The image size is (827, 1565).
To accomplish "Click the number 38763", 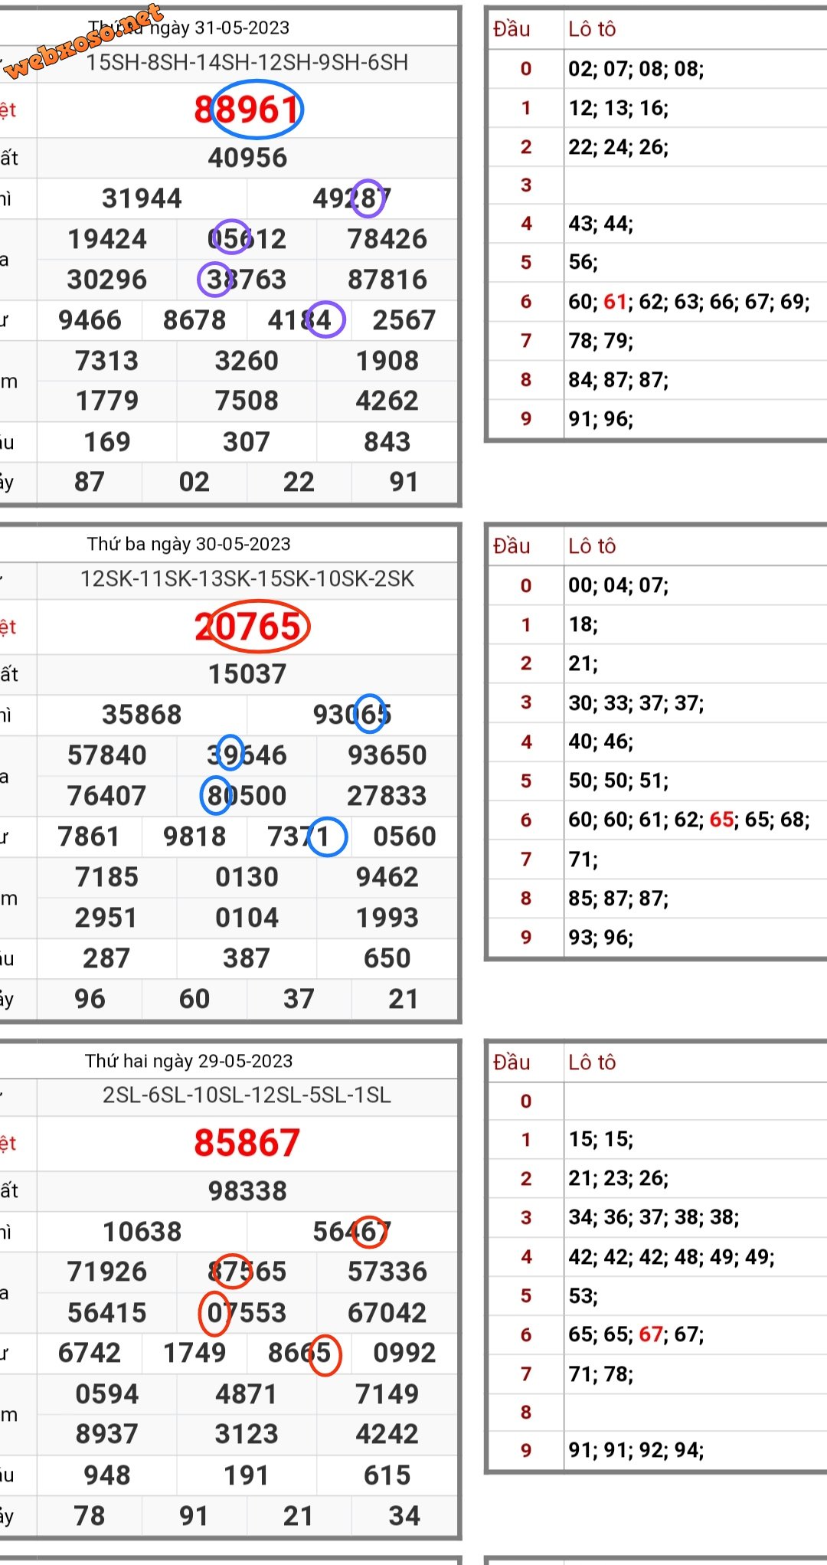I will tap(247, 280).
